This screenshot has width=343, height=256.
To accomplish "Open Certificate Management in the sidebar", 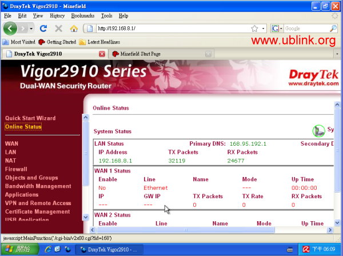I will tap(37, 212).
